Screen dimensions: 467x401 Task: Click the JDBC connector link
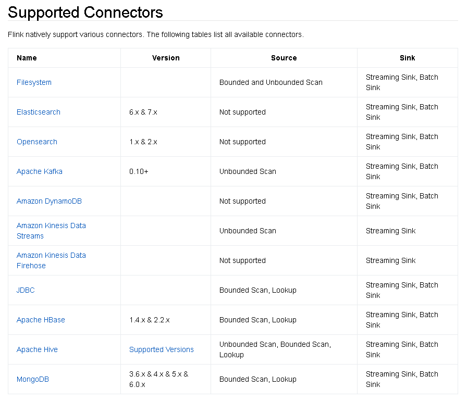tap(26, 290)
